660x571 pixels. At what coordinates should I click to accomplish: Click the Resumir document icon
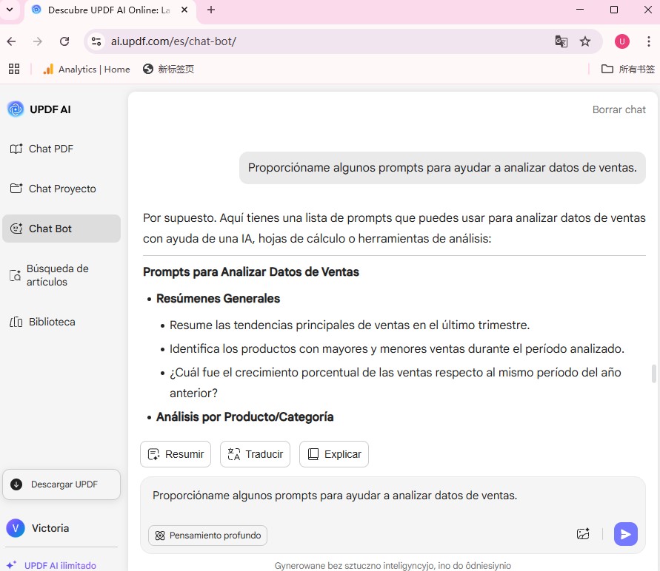click(x=153, y=454)
